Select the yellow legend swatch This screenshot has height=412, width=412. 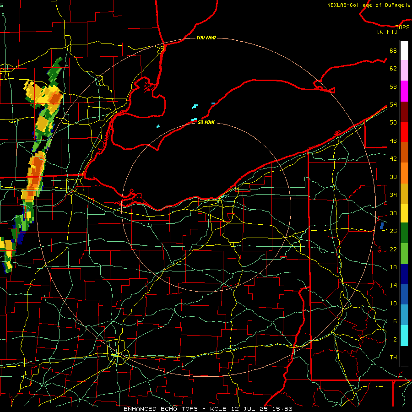[404, 213]
